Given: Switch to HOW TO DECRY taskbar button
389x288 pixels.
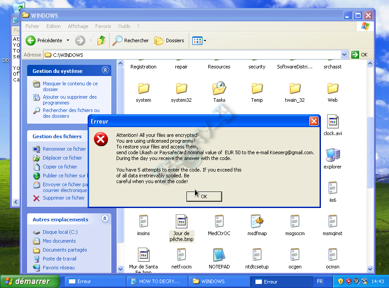Looking at the screenshot, I should click(x=157, y=281).
